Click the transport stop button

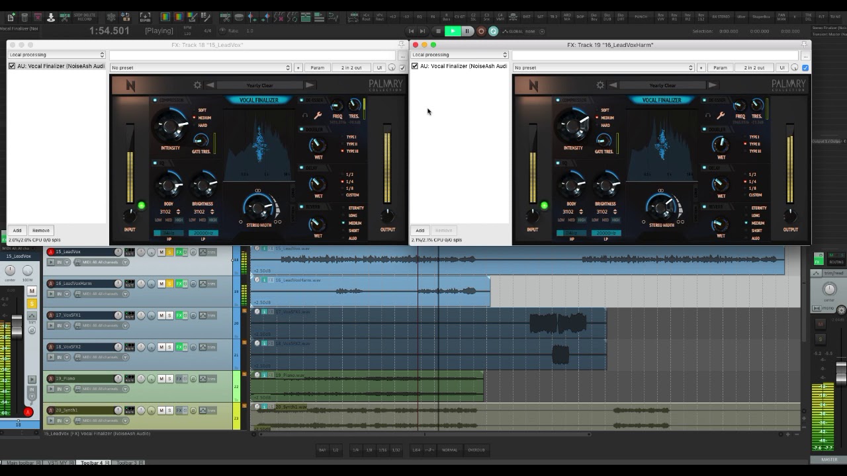click(438, 31)
